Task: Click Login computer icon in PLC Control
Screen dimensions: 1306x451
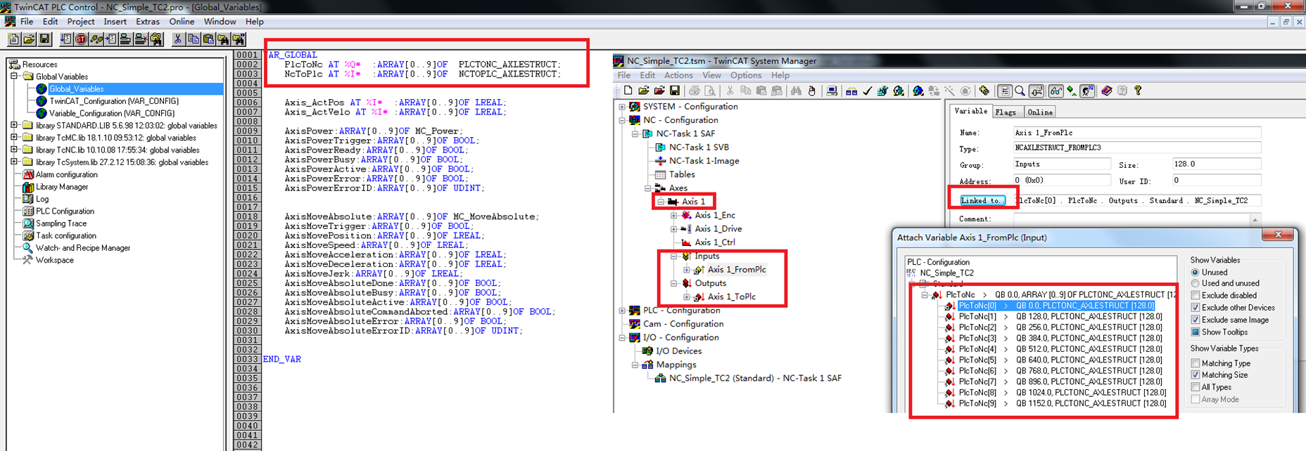Action: 126,39
